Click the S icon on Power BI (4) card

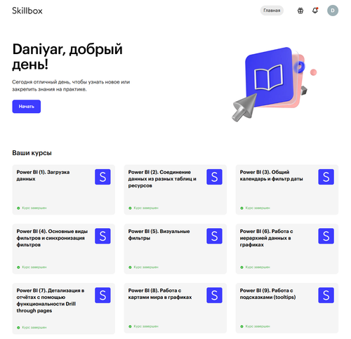(x=102, y=236)
